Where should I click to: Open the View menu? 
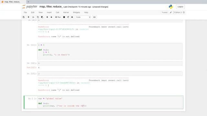click(40, 12)
